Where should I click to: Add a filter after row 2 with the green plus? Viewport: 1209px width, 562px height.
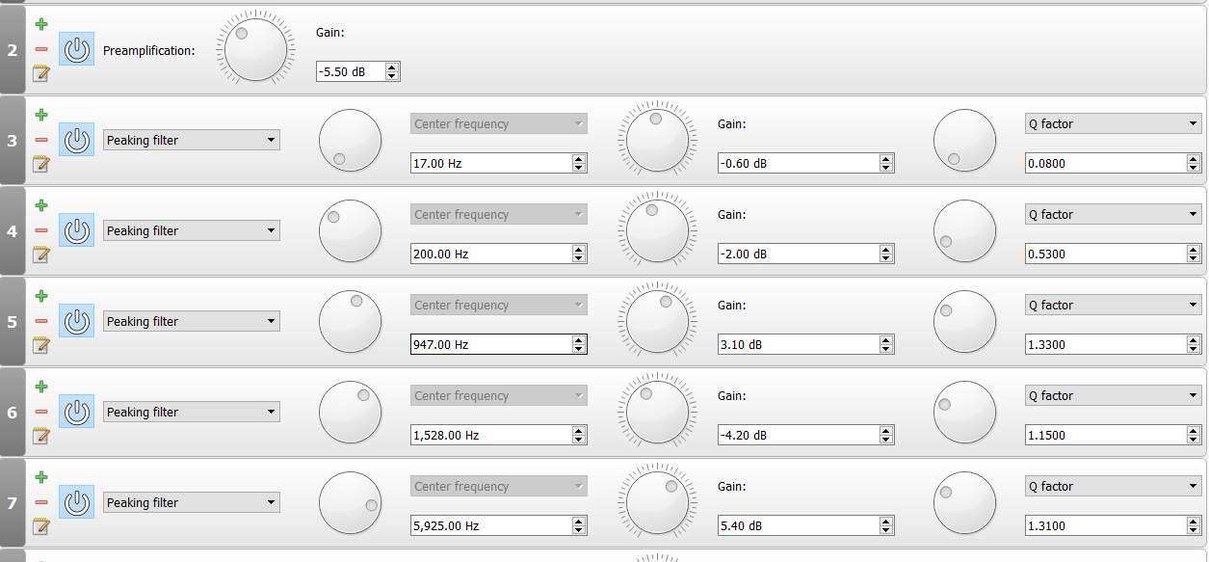pyautogui.click(x=40, y=24)
